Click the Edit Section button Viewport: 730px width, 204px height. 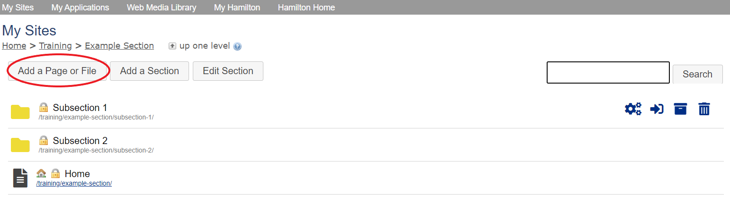(228, 71)
